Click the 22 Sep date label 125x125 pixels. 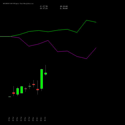(x=13, y=119)
